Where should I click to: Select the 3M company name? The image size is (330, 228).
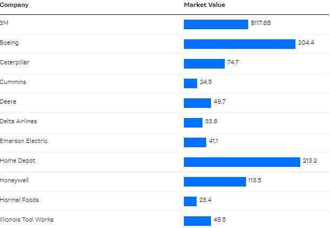[4, 23]
